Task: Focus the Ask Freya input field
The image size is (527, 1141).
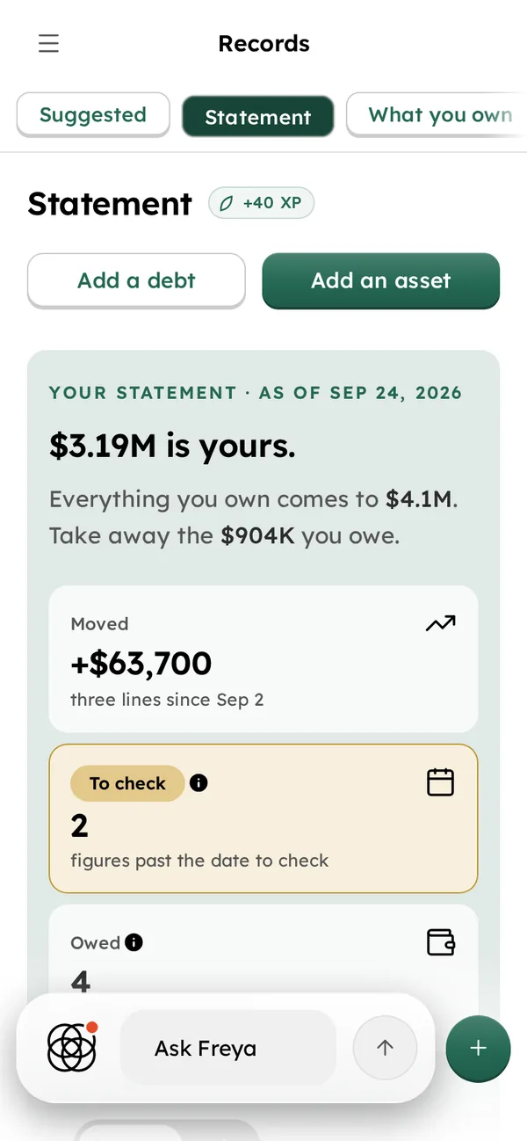Action: tap(228, 1048)
